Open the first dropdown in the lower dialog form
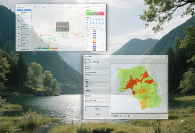 (x=97, y=68)
